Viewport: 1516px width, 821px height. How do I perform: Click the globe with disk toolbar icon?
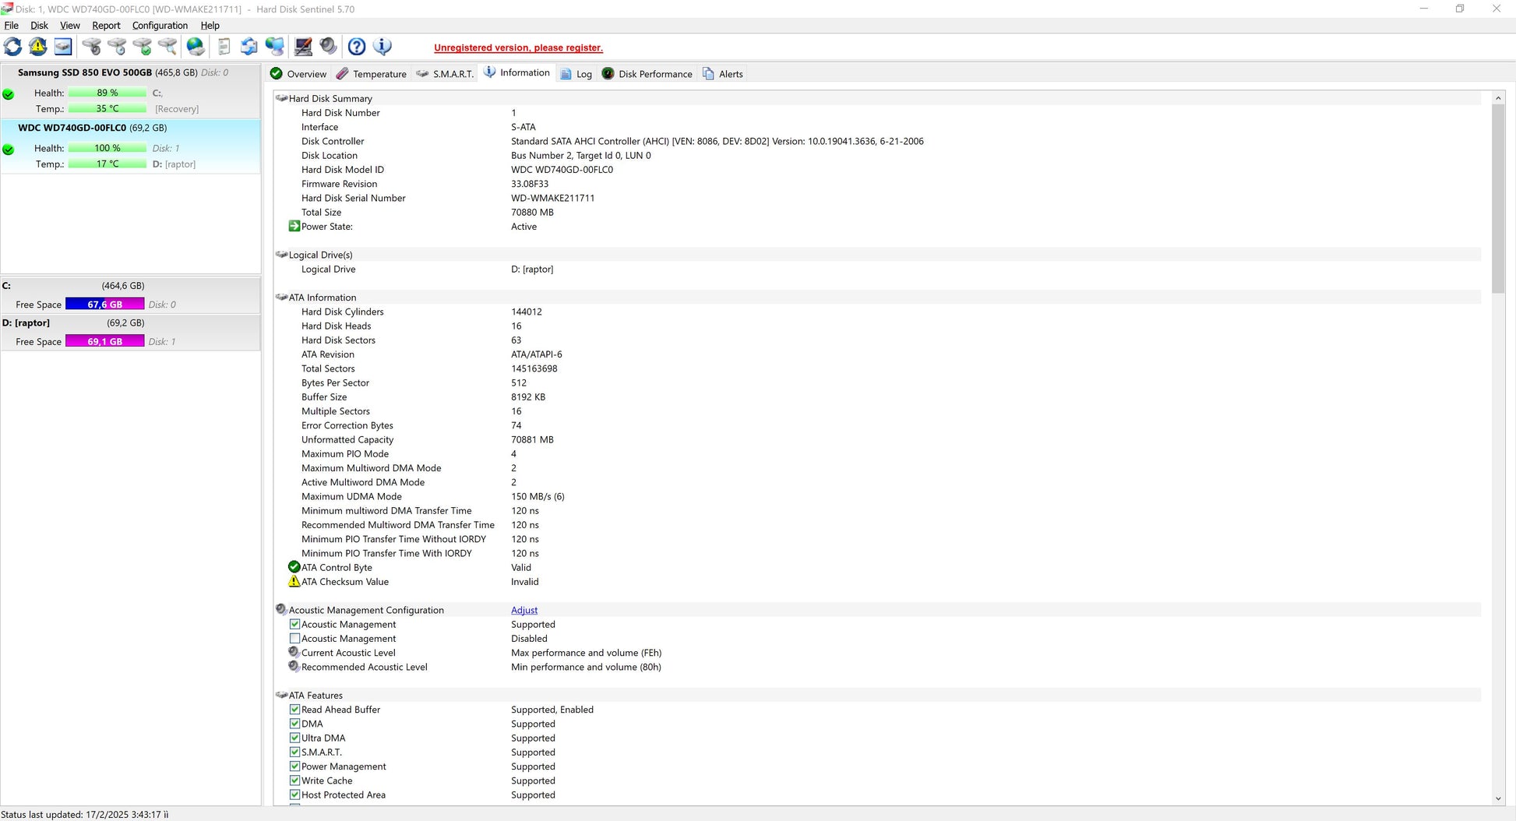point(196,47)
